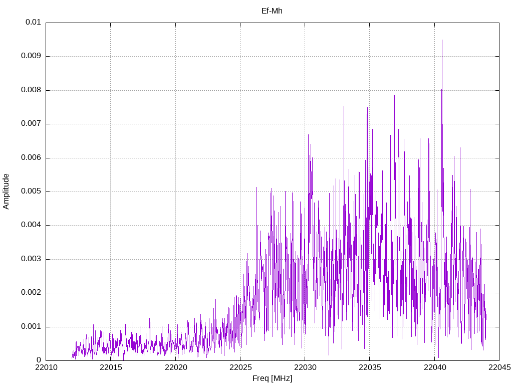Click x-axis tick label 22015
Image resolution: width=513 pixels, height=385 pixels.
coord(111,367)
